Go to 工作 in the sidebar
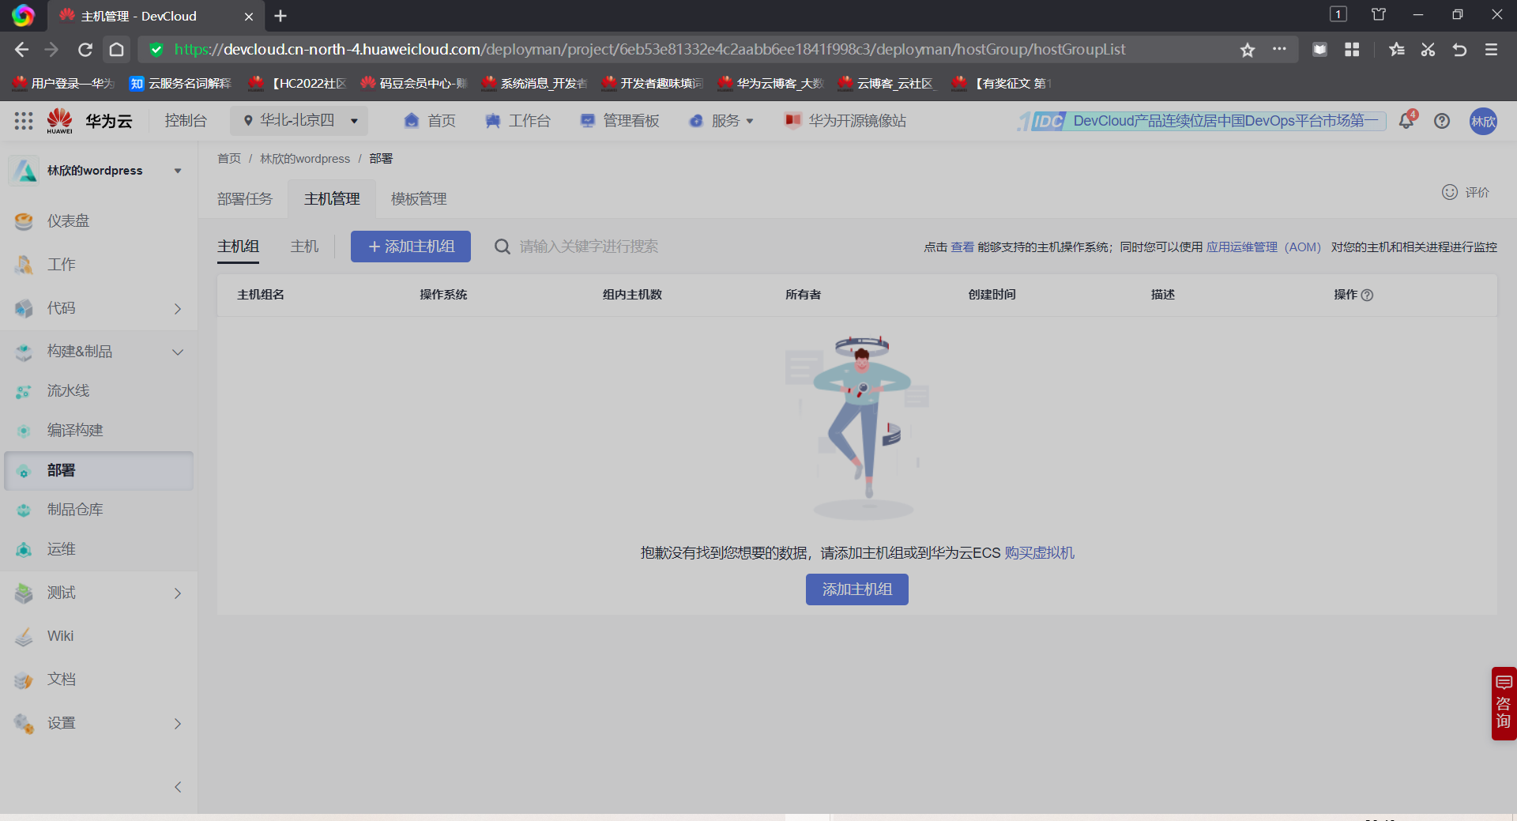1517x821 pixels. point(99,265)
